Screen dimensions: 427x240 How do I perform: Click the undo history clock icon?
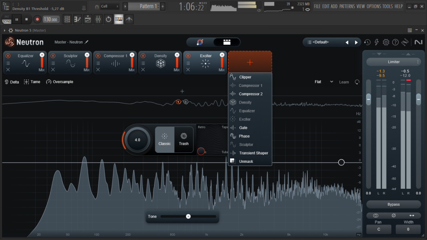tap(367, 42)
